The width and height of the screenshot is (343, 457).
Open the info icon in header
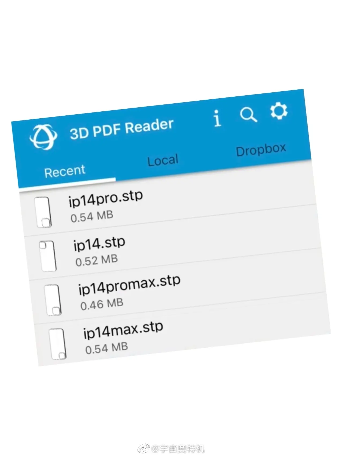pos(217,118)
